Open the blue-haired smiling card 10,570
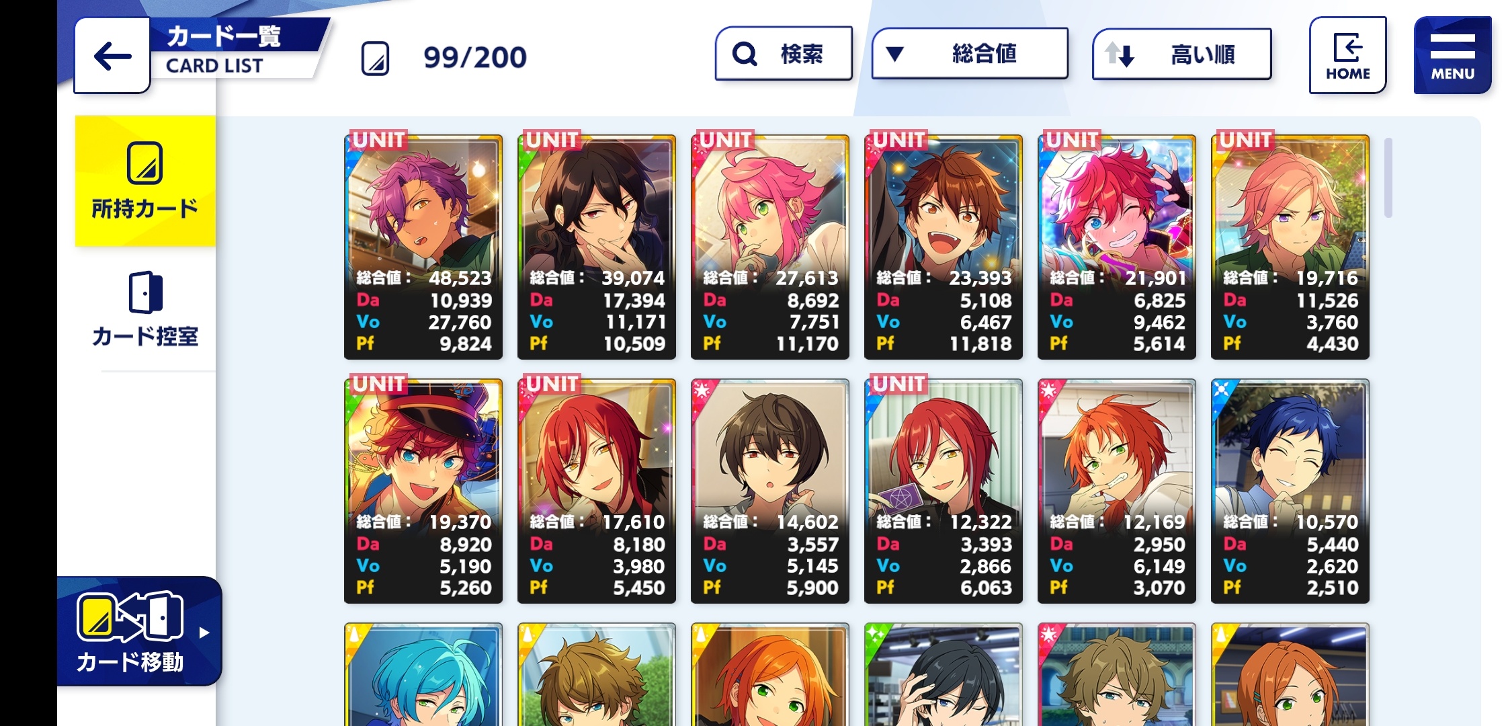Screen dimensions: 1508x726 [1290, 490]
